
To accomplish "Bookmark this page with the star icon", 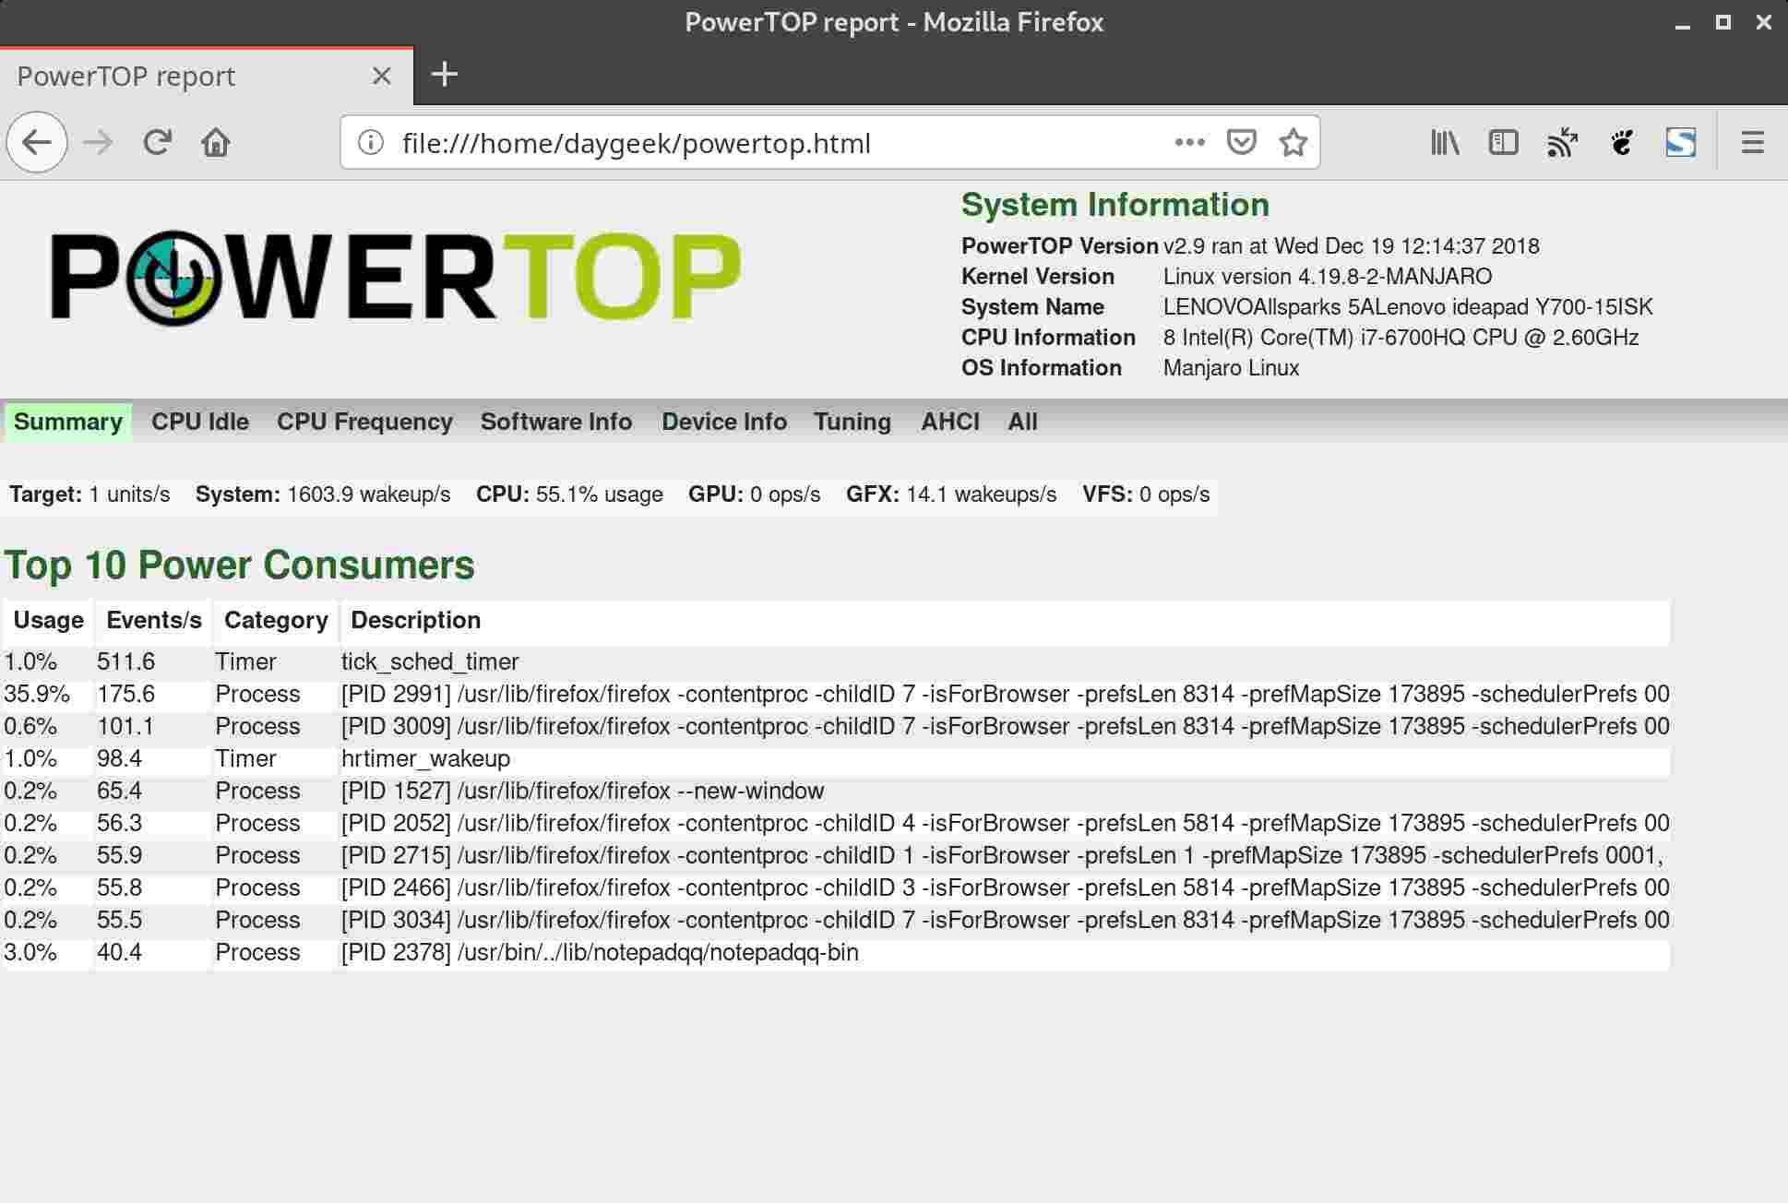I will pos(1292,142).
